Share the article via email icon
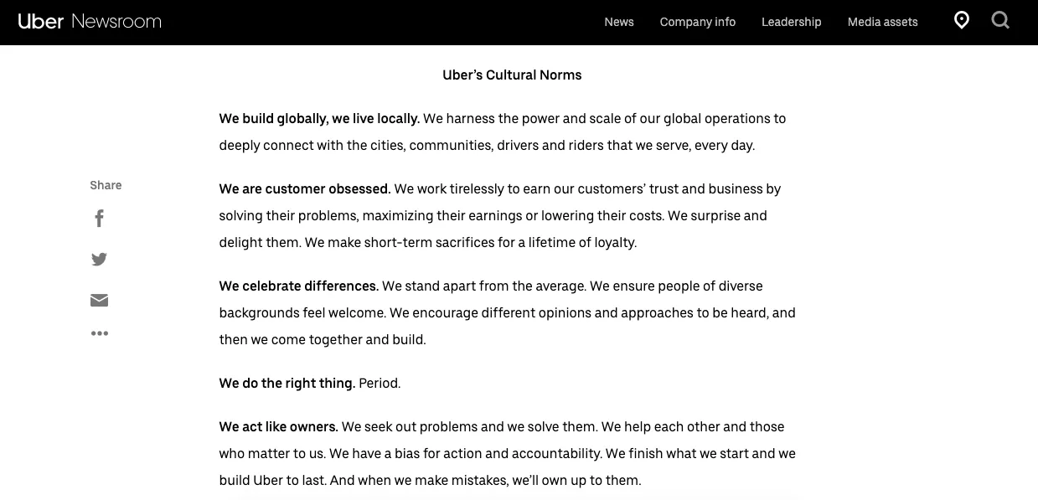 pyautogui.click(x=99, y=301)
